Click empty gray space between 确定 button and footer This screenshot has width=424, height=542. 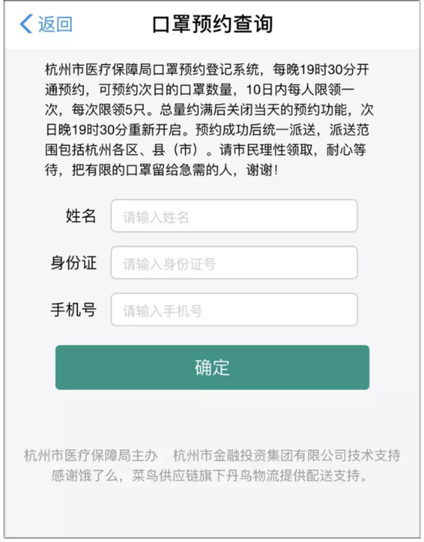212,418
